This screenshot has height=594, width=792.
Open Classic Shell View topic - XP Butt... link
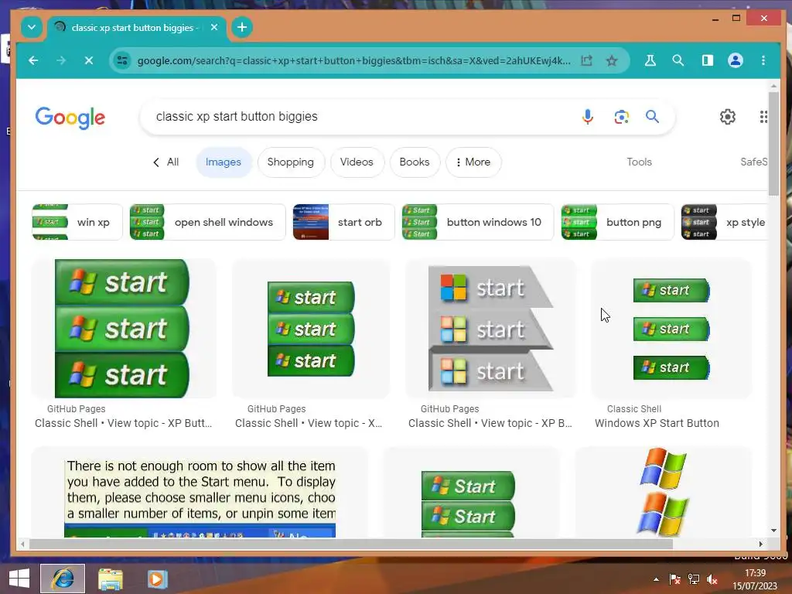(x=123, y=423)
